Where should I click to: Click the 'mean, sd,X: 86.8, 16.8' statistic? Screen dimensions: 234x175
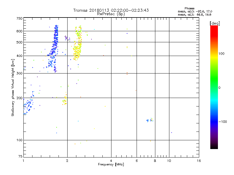pyautogui.click(x=195, y=15)
